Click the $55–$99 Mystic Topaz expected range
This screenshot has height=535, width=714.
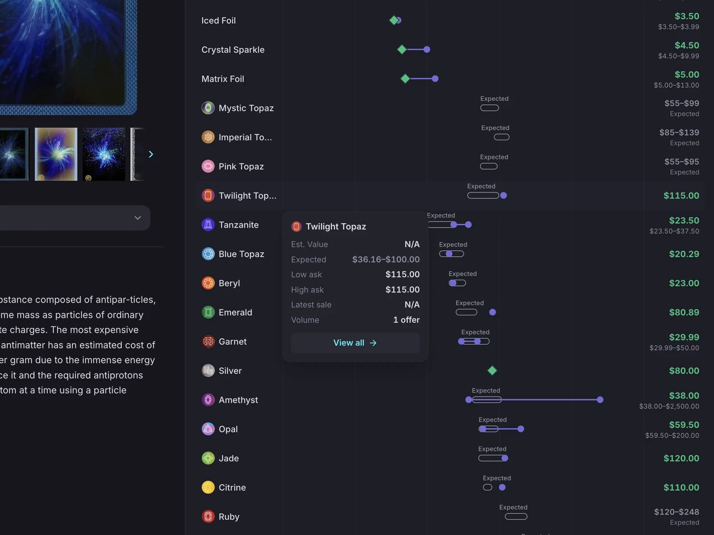(681, 103)
